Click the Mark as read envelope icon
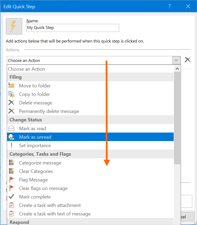197x225 pixels. pyautogui.click(x=11, y=129)
